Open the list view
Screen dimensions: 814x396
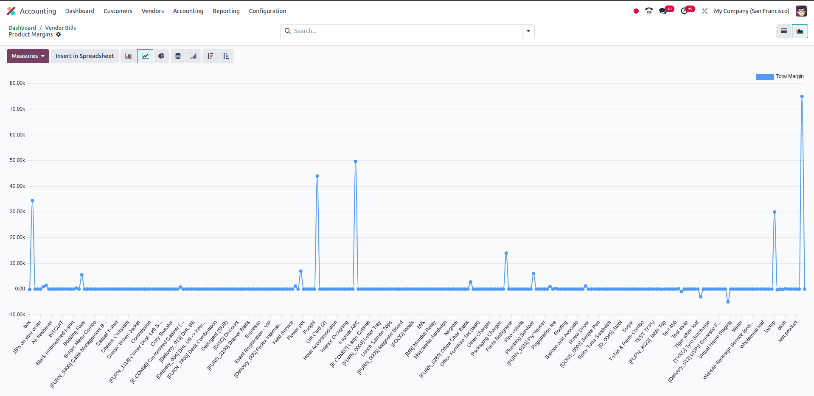784,31
